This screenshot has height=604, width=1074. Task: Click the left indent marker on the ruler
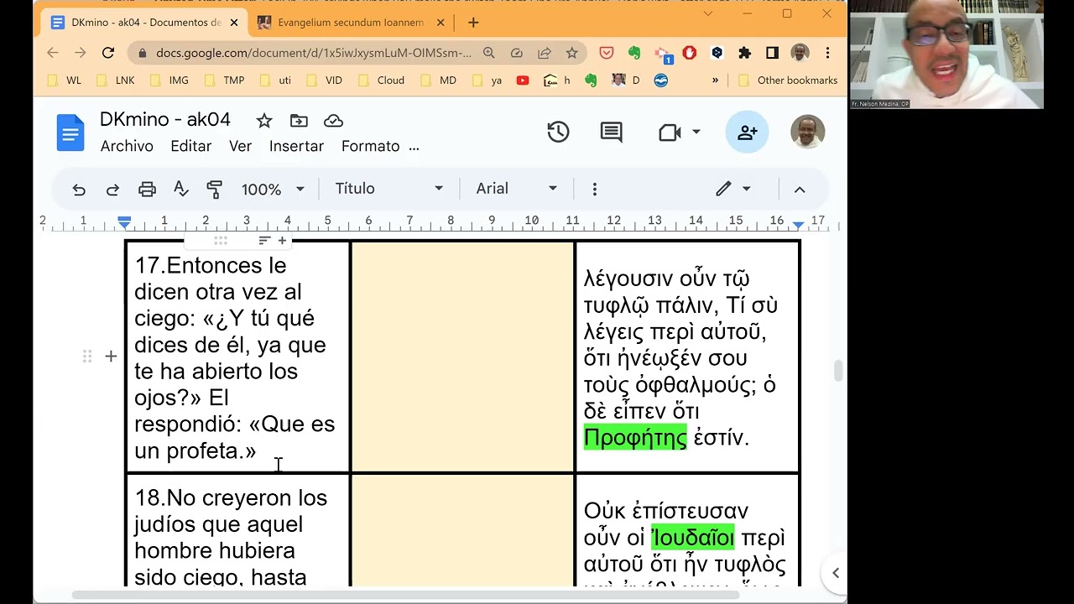[x=124, y=222]
